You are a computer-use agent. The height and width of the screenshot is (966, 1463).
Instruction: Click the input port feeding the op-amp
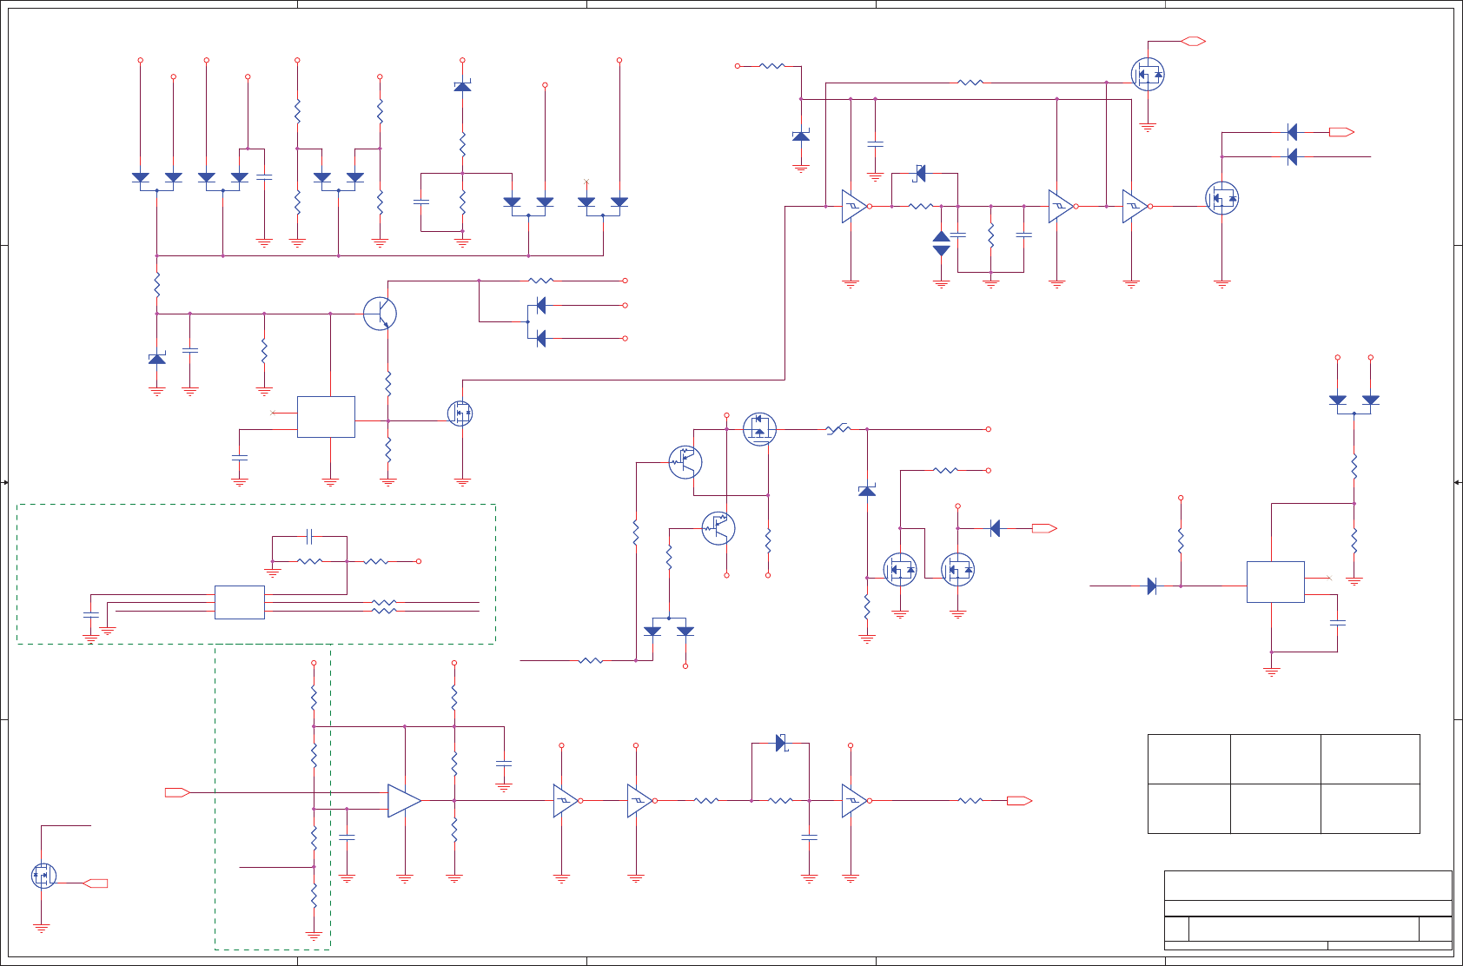(x=177, y=792)
